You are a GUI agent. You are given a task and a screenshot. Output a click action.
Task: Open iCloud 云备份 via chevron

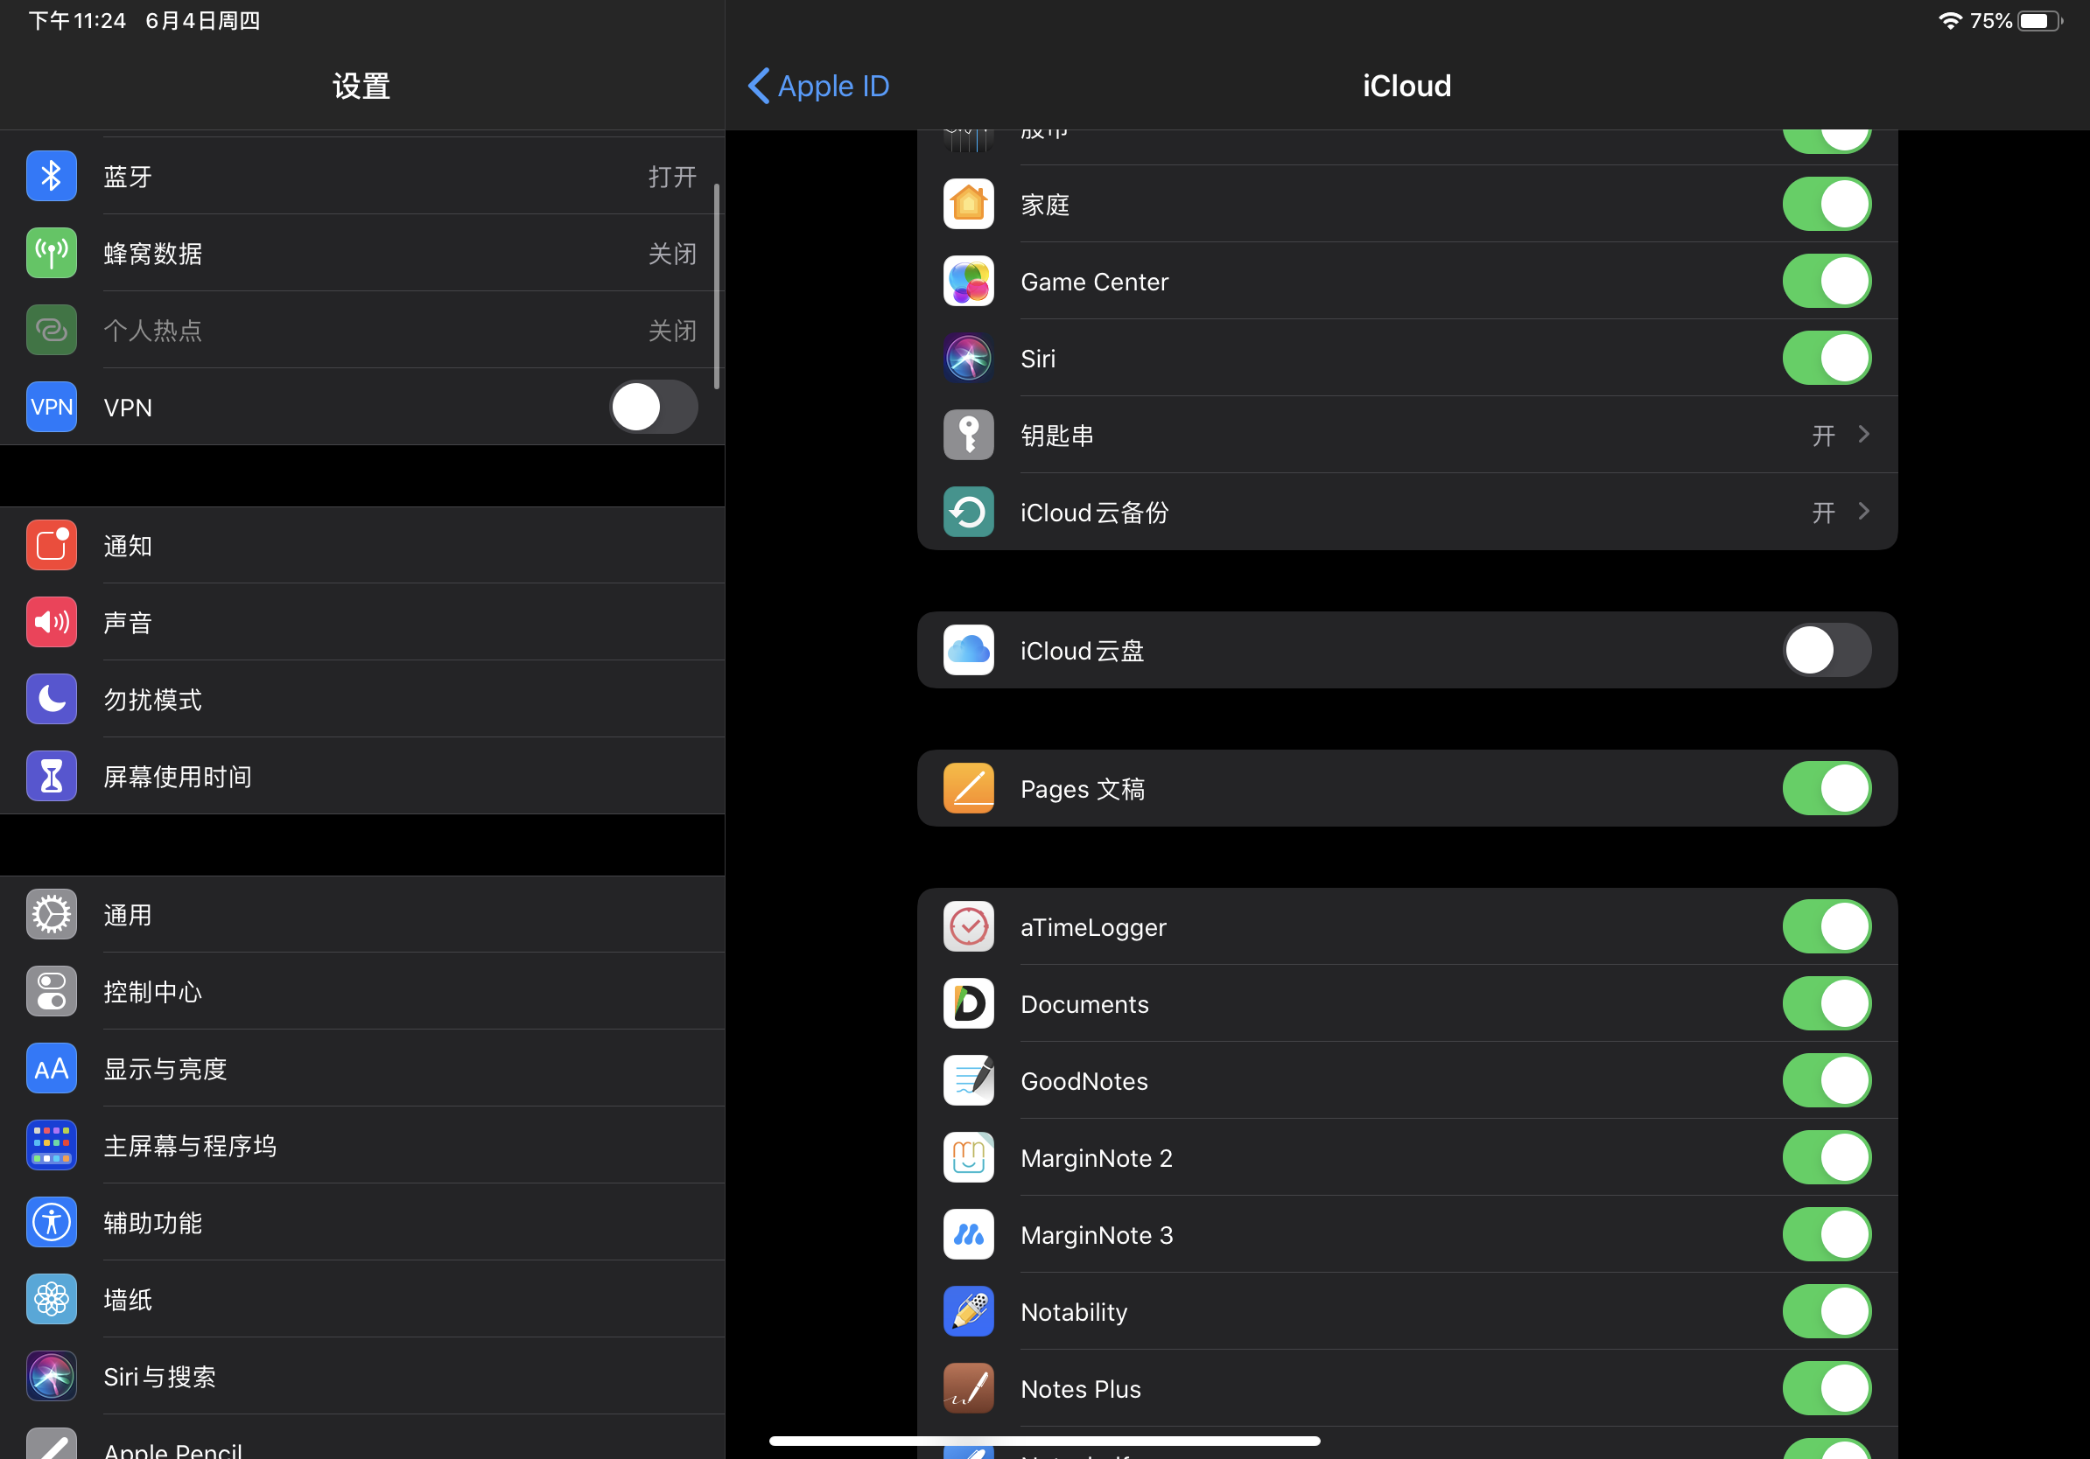click(x=1863, y=512)
